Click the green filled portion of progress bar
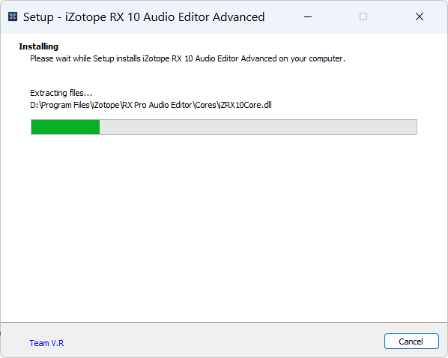Image resolution: width=448 pixels, height=358 pixels. [x=65, y=127]
